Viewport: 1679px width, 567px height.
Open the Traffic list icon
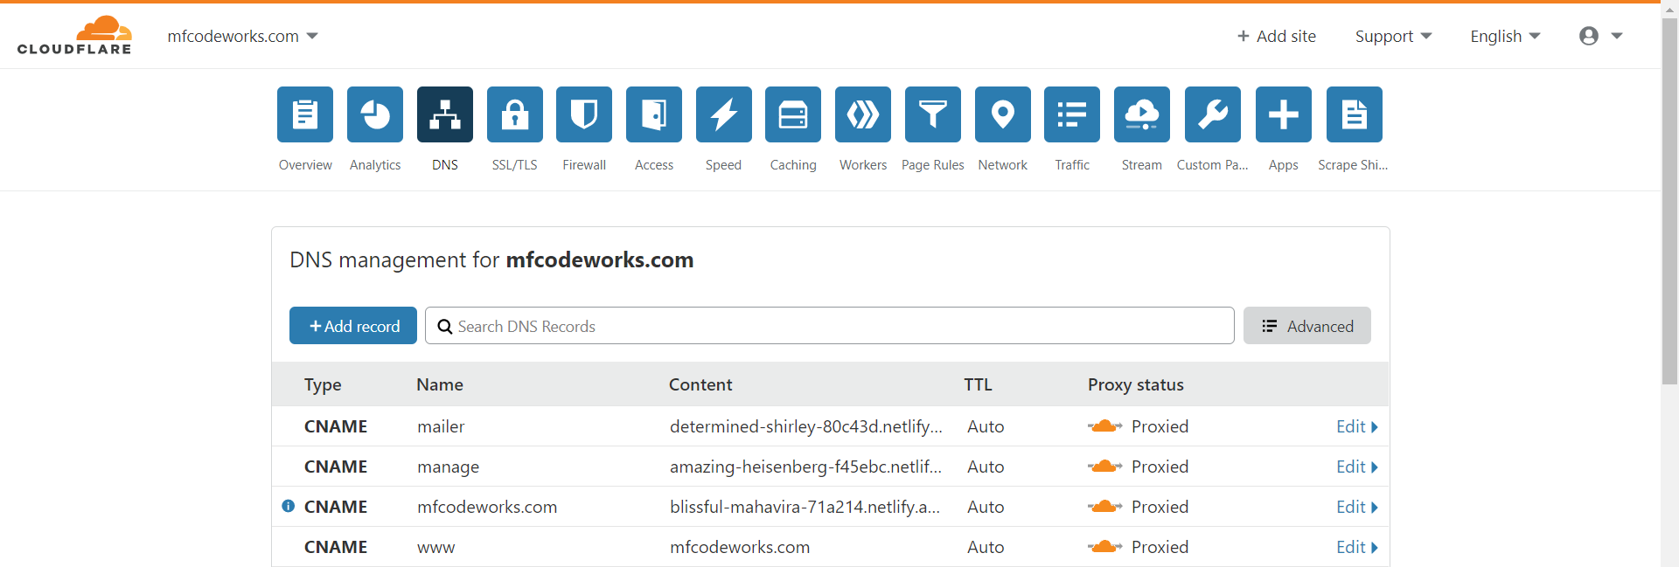[1072, 114]
